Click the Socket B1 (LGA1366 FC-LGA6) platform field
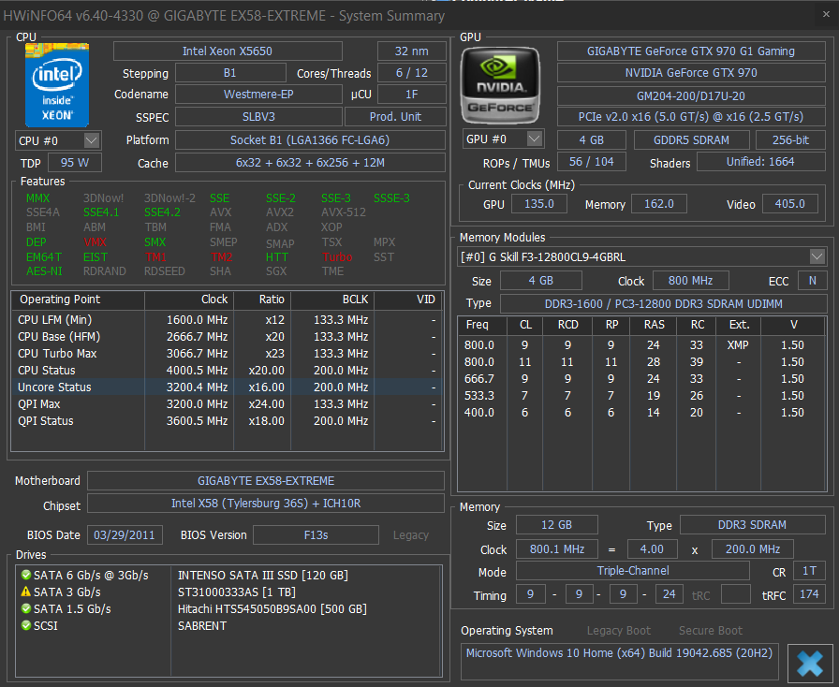Viewport: 839px width, 687px height. pos(310,140)
